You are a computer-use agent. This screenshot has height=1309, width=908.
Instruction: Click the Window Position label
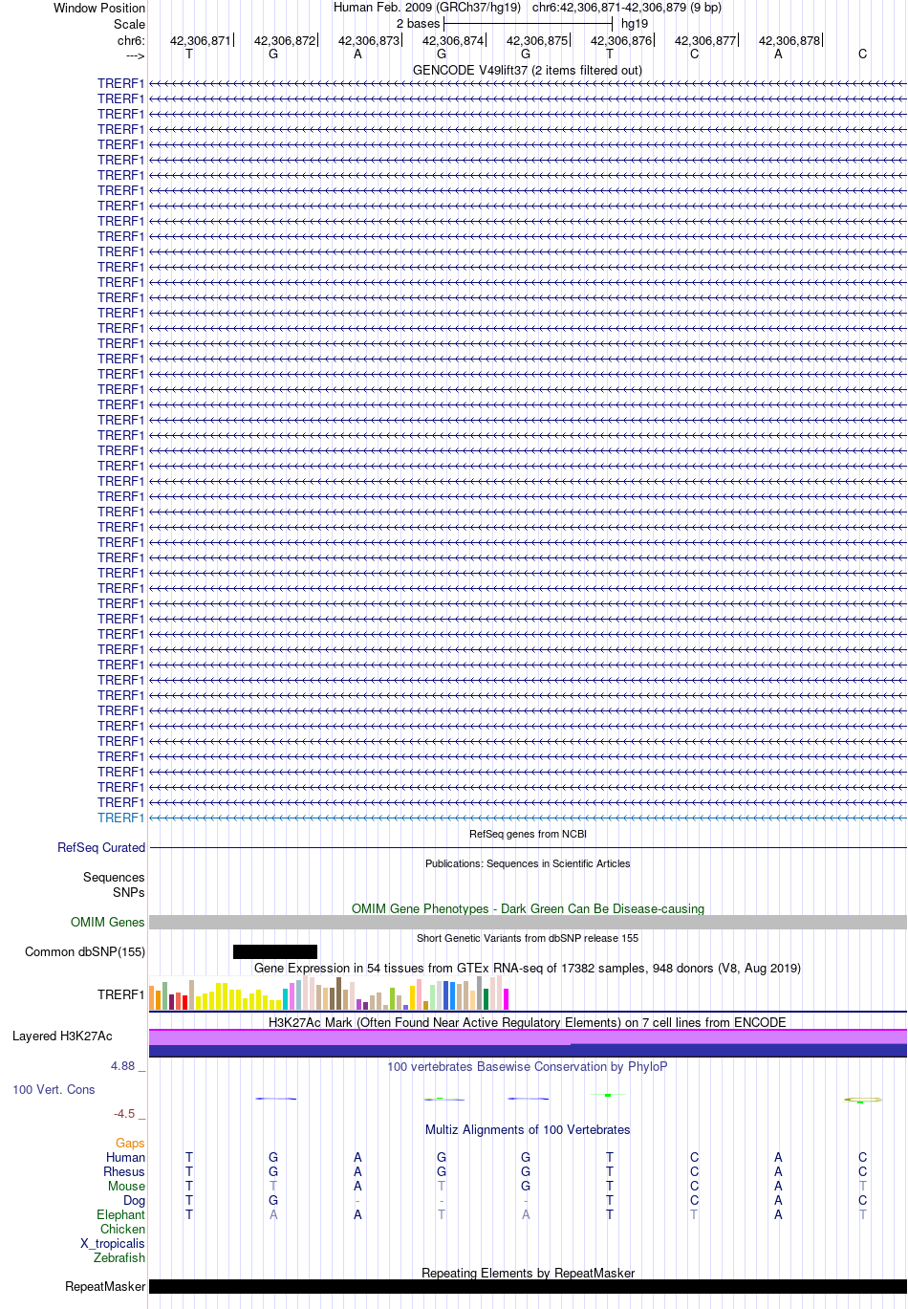click(x=99, y=8)
